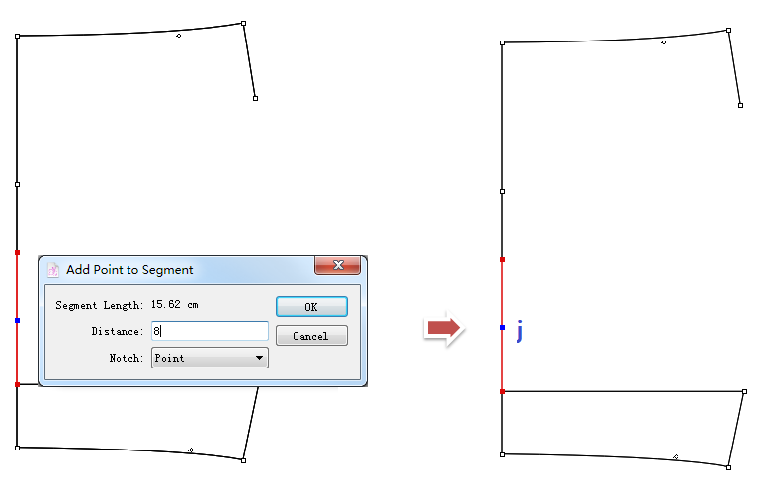Close the Add Point to Segment dialog
The height and width of the screenshot is (491, 767).
pyautogui.click(x=336, y=266)
